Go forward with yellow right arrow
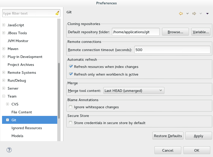Image resolution: width=213 pixels, height=157 pixels. (x=194, y=14)
